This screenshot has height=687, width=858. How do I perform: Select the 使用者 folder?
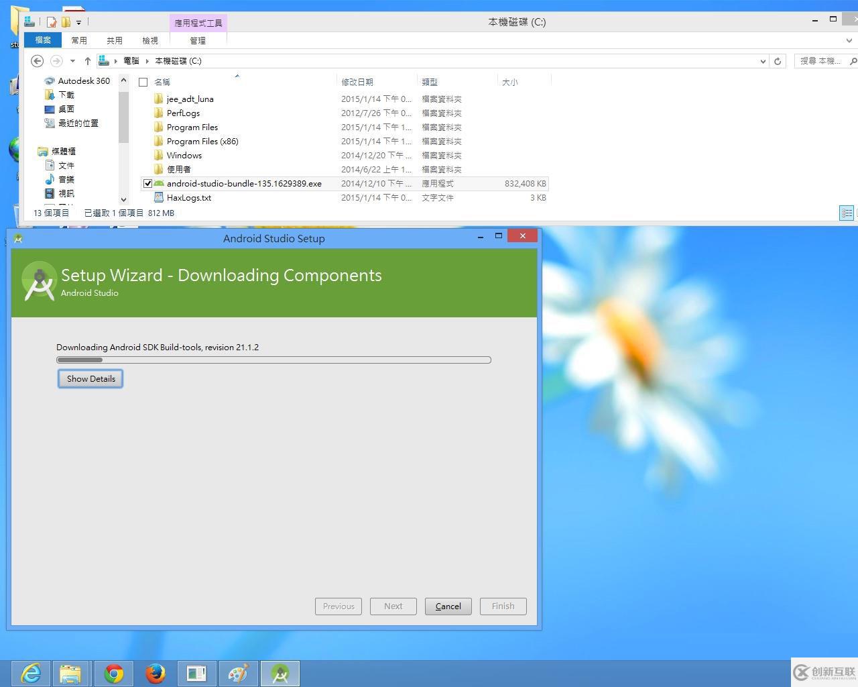pos(179,170)
